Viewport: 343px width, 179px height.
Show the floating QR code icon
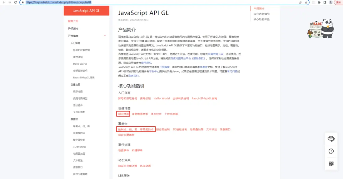click(x=331, y=164)
